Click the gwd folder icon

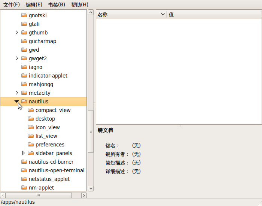click(x=24, y=50)
